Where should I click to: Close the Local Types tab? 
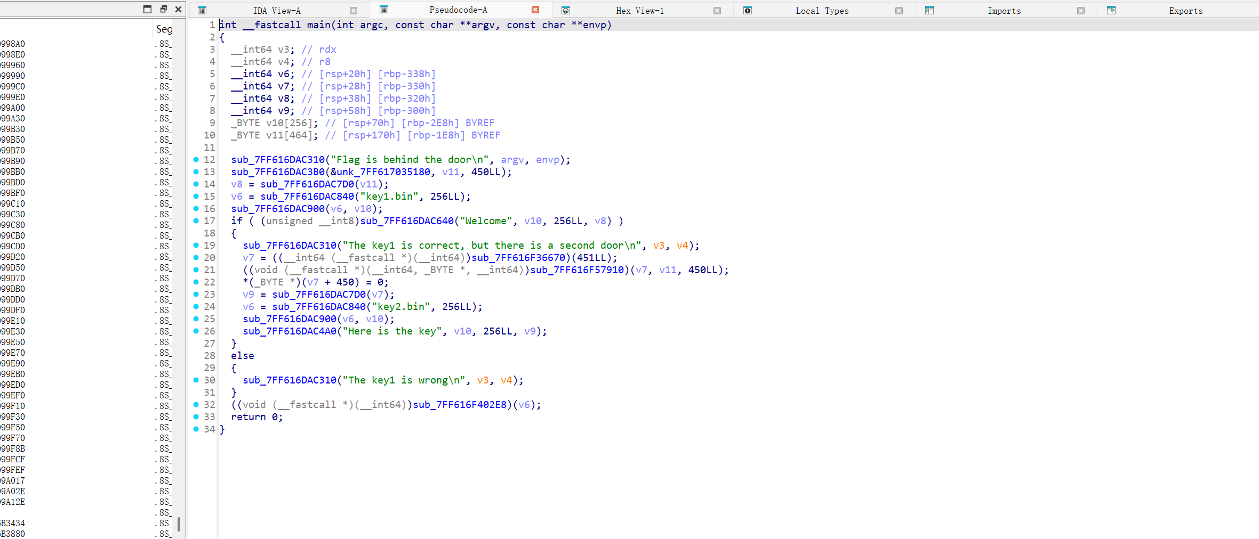[x=899, y=11]
